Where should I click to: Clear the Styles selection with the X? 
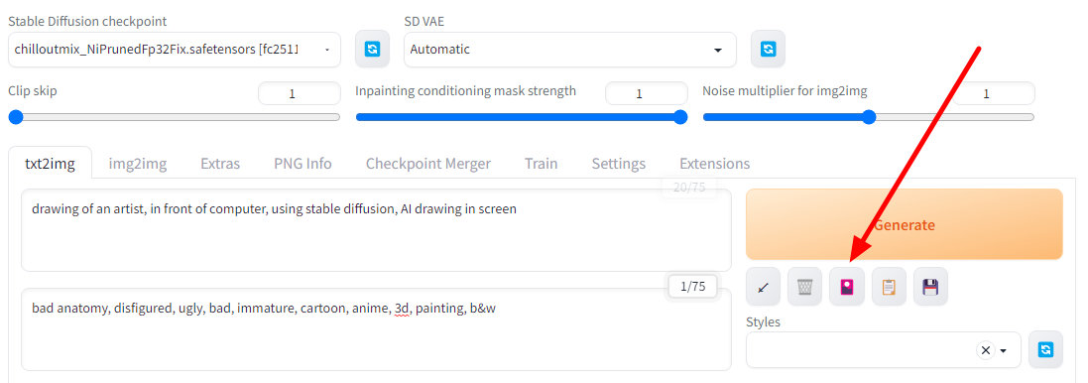coord(985,350)
